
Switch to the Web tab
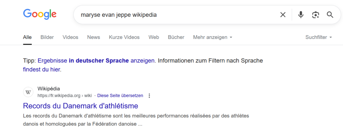coord(154,38)
